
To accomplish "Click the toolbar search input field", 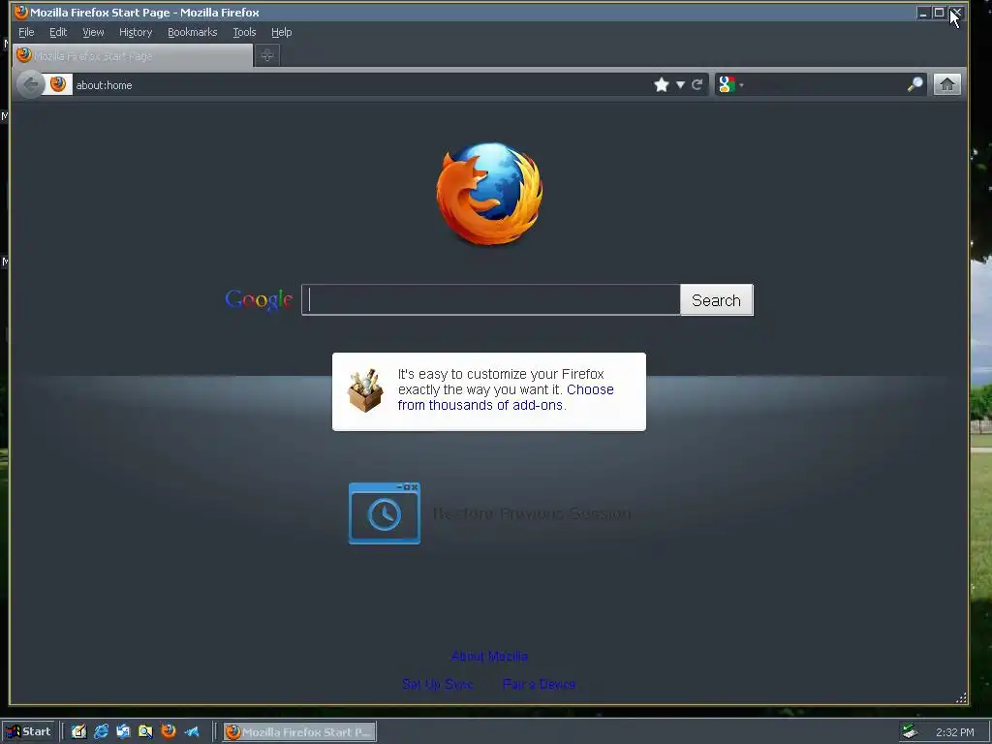I will tap(825, 85).
